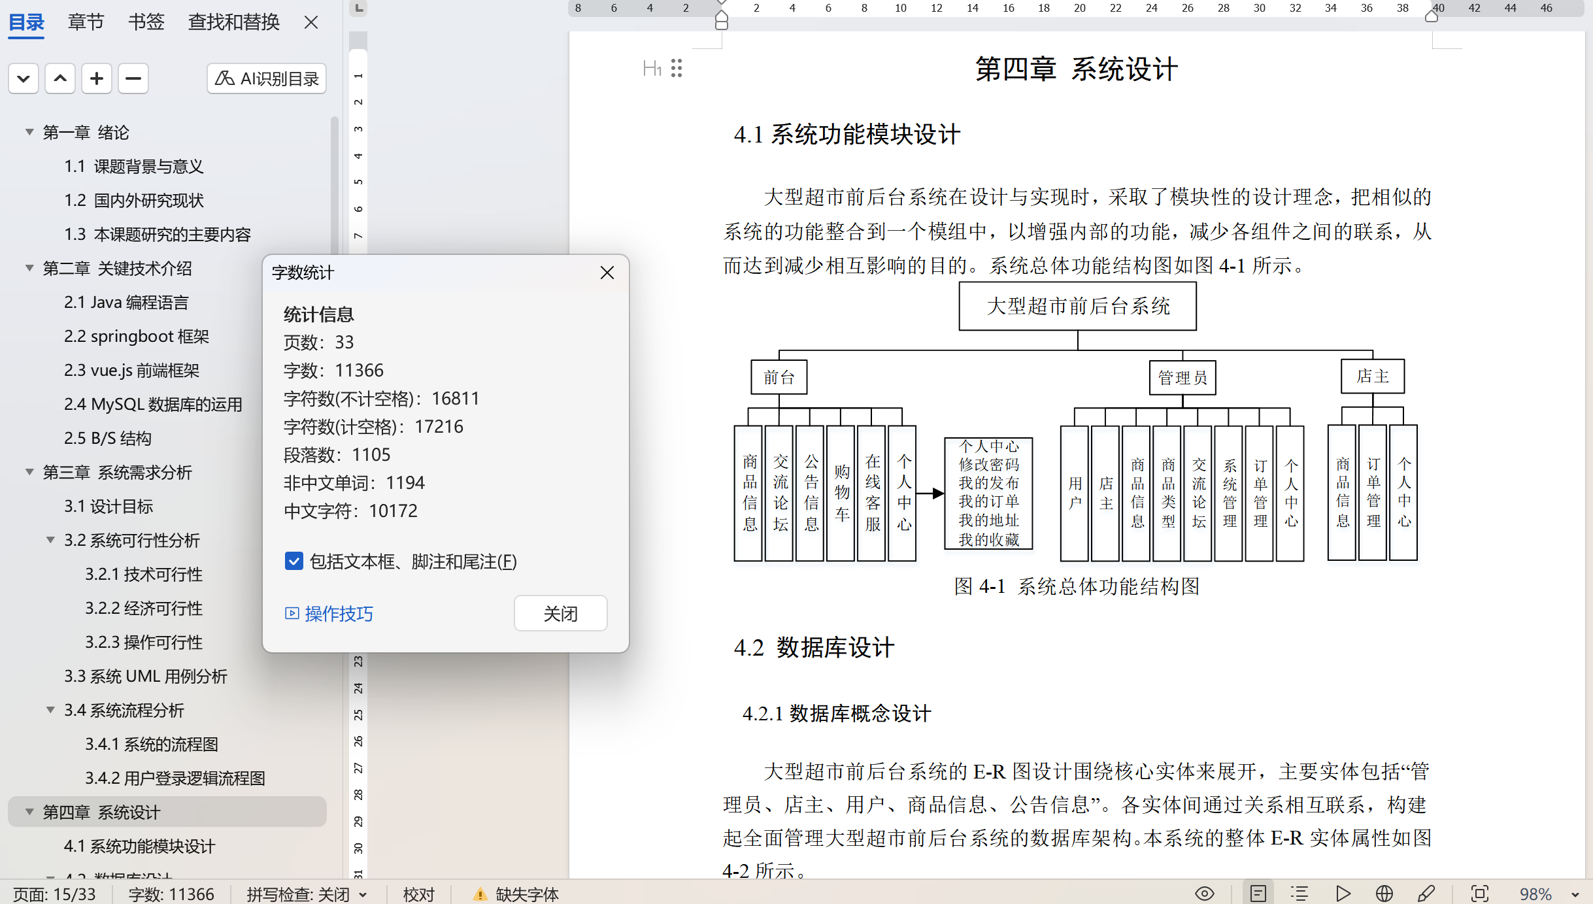Viewport: 1593px width, 904px height.
Task: Click the ruler's right indent marker
Action: pyautogui.click(x=1432, y=16)
